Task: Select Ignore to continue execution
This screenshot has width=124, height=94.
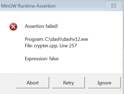Action: pyautogui.click(x=104, y=83)
